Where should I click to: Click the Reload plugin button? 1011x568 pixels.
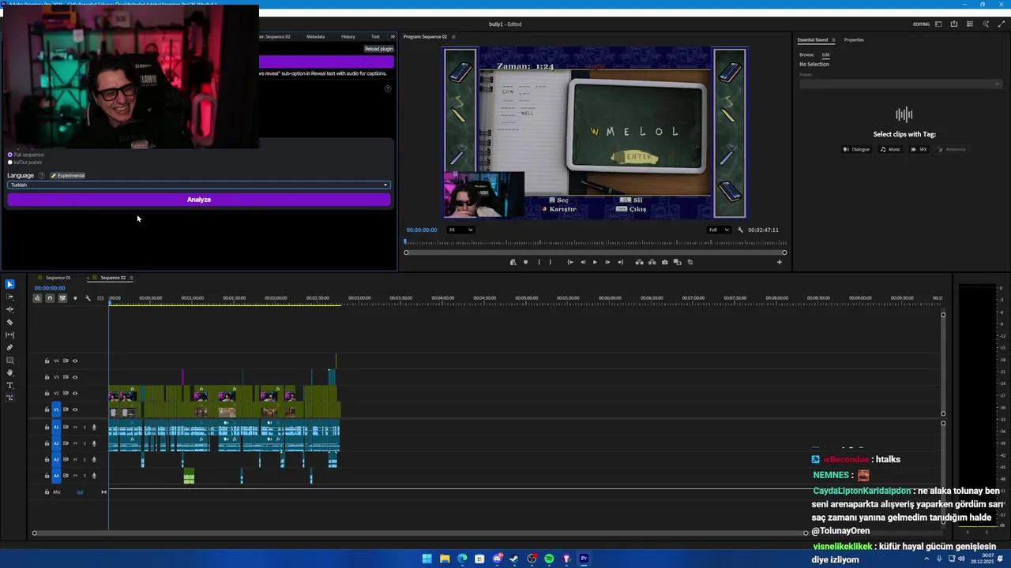coord(378,49)
